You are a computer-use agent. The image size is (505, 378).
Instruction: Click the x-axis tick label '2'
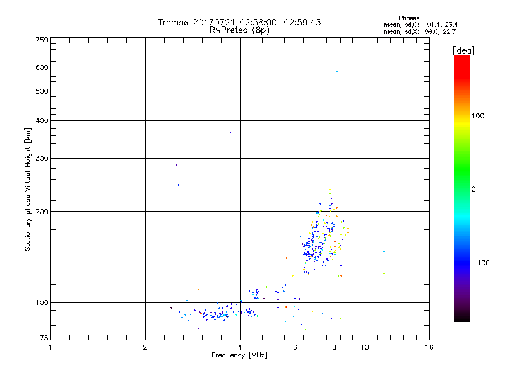coord(145,347)
